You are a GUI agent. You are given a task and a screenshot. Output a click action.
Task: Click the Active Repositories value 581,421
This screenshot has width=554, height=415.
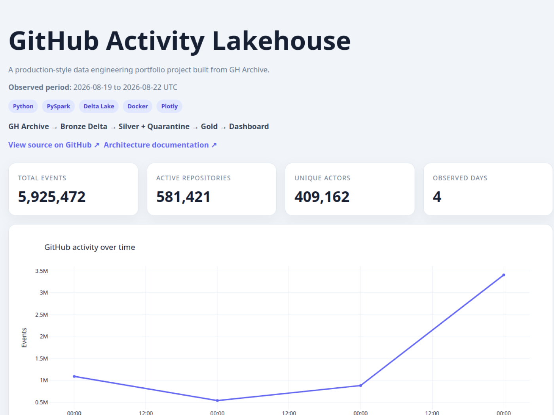pyautogui.click(x=183, y=197)
